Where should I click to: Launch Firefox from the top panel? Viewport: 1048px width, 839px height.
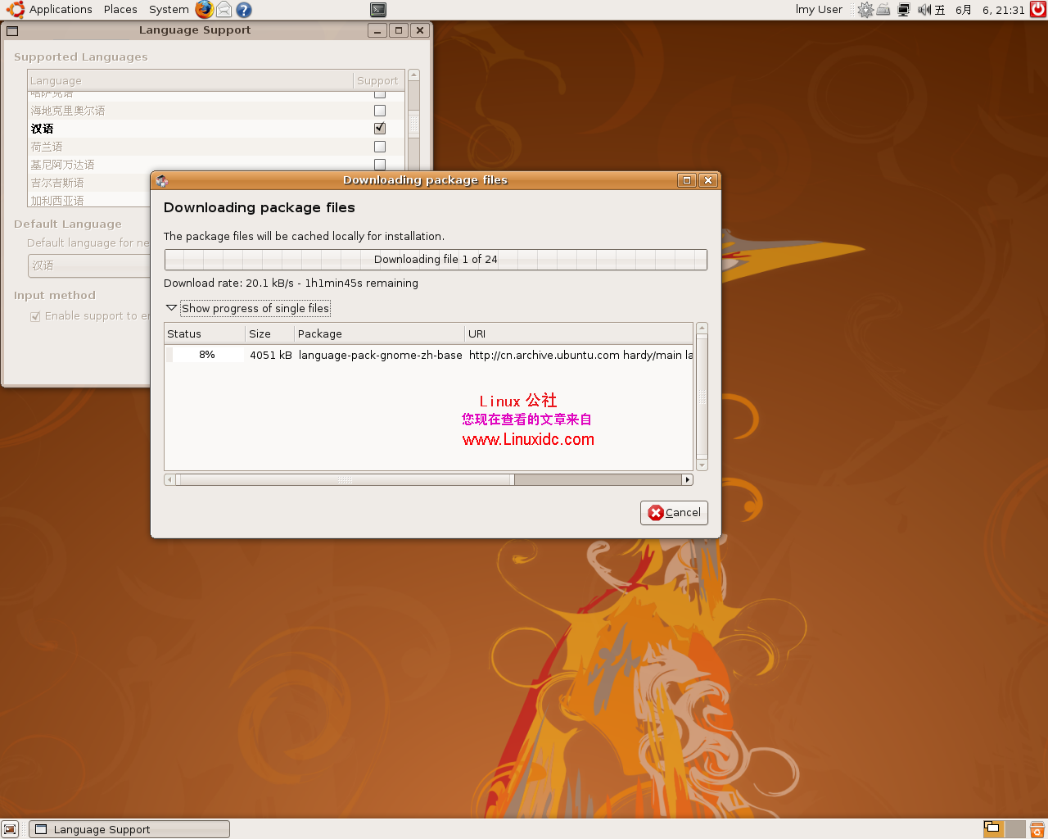204,10
